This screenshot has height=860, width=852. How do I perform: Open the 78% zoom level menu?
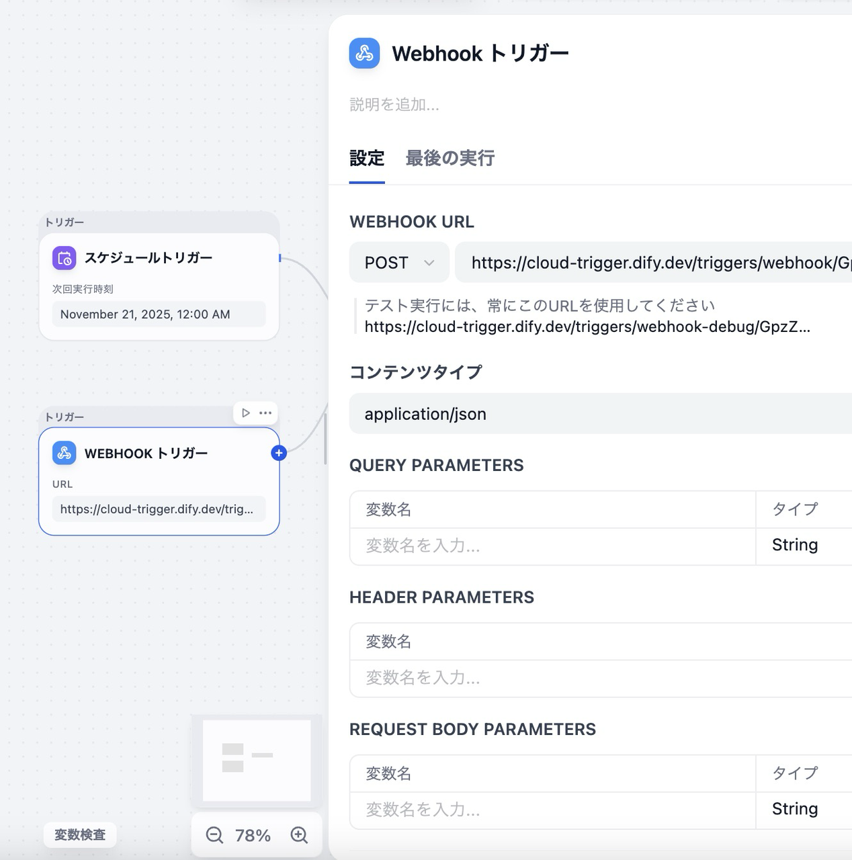(x=253, y=835)
